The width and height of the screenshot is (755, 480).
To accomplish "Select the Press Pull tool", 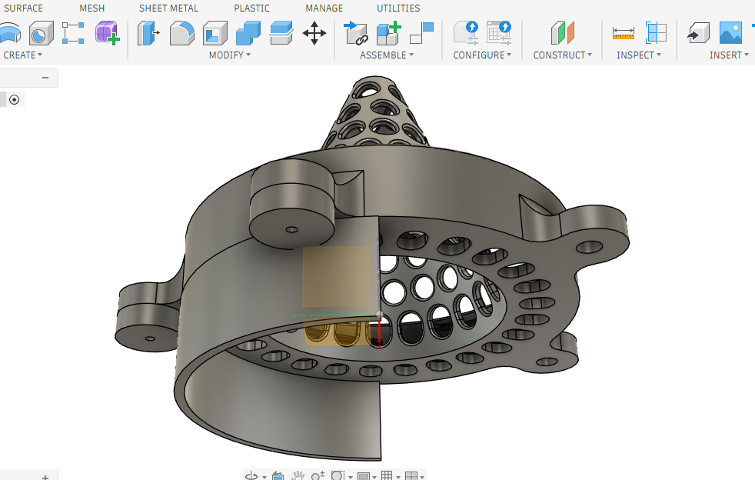I will click(148, 33).
